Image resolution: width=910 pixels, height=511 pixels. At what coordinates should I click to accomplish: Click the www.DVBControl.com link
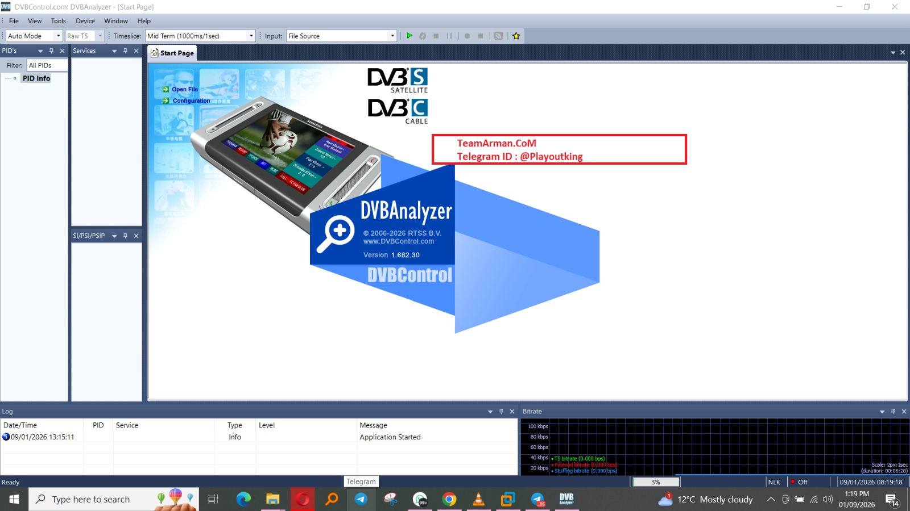coord(399,241)
